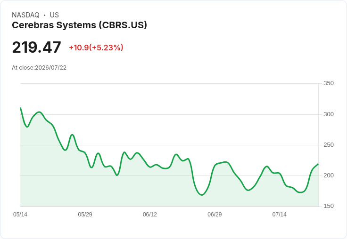
Task: Click the NASDAQ exchange label
Action: [x=25, y=15]
